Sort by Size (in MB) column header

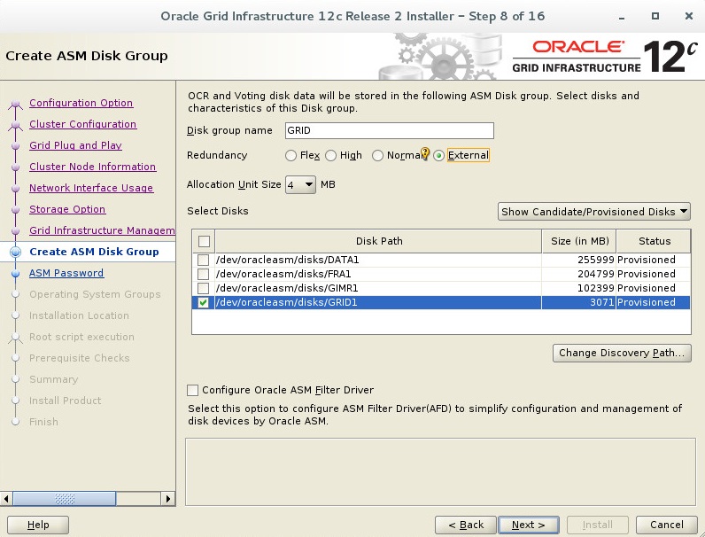pos(579,242)
